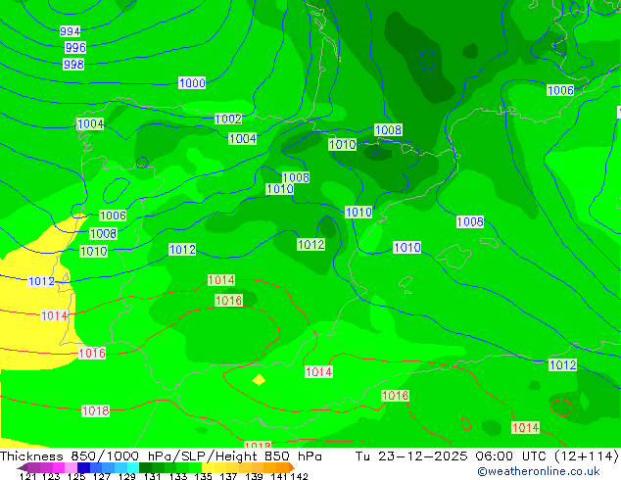Pick the cyan legend swatch
The width and height of the screenshot is (621, 480).
(x=133, y=467)
